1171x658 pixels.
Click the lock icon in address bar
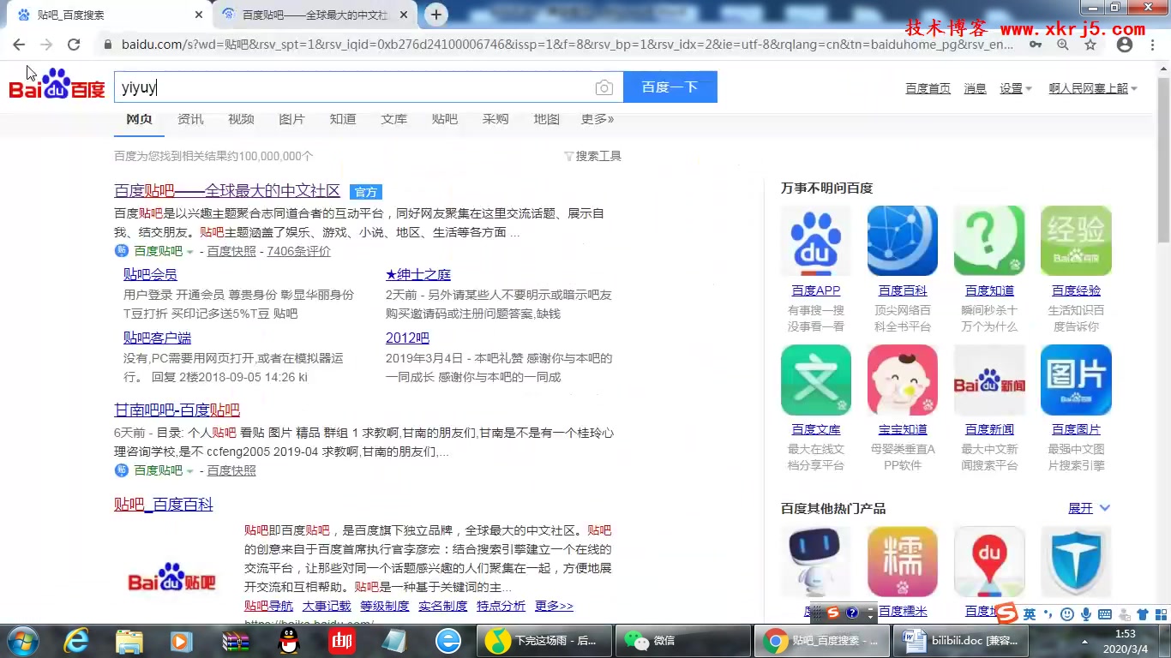(107, 45)
